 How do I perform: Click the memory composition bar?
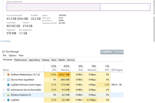pos(79,7)
